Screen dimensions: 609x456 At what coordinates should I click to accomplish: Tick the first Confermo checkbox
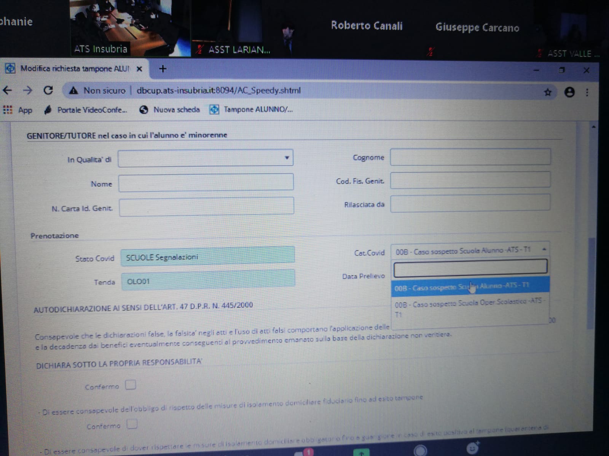131,385
